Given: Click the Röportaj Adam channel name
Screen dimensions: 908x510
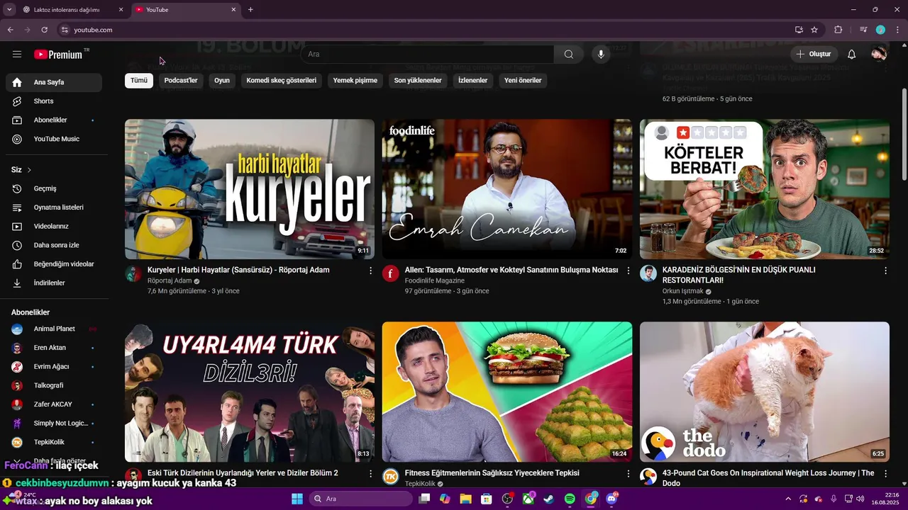Looking at the screenshot, I should point(170,280).
